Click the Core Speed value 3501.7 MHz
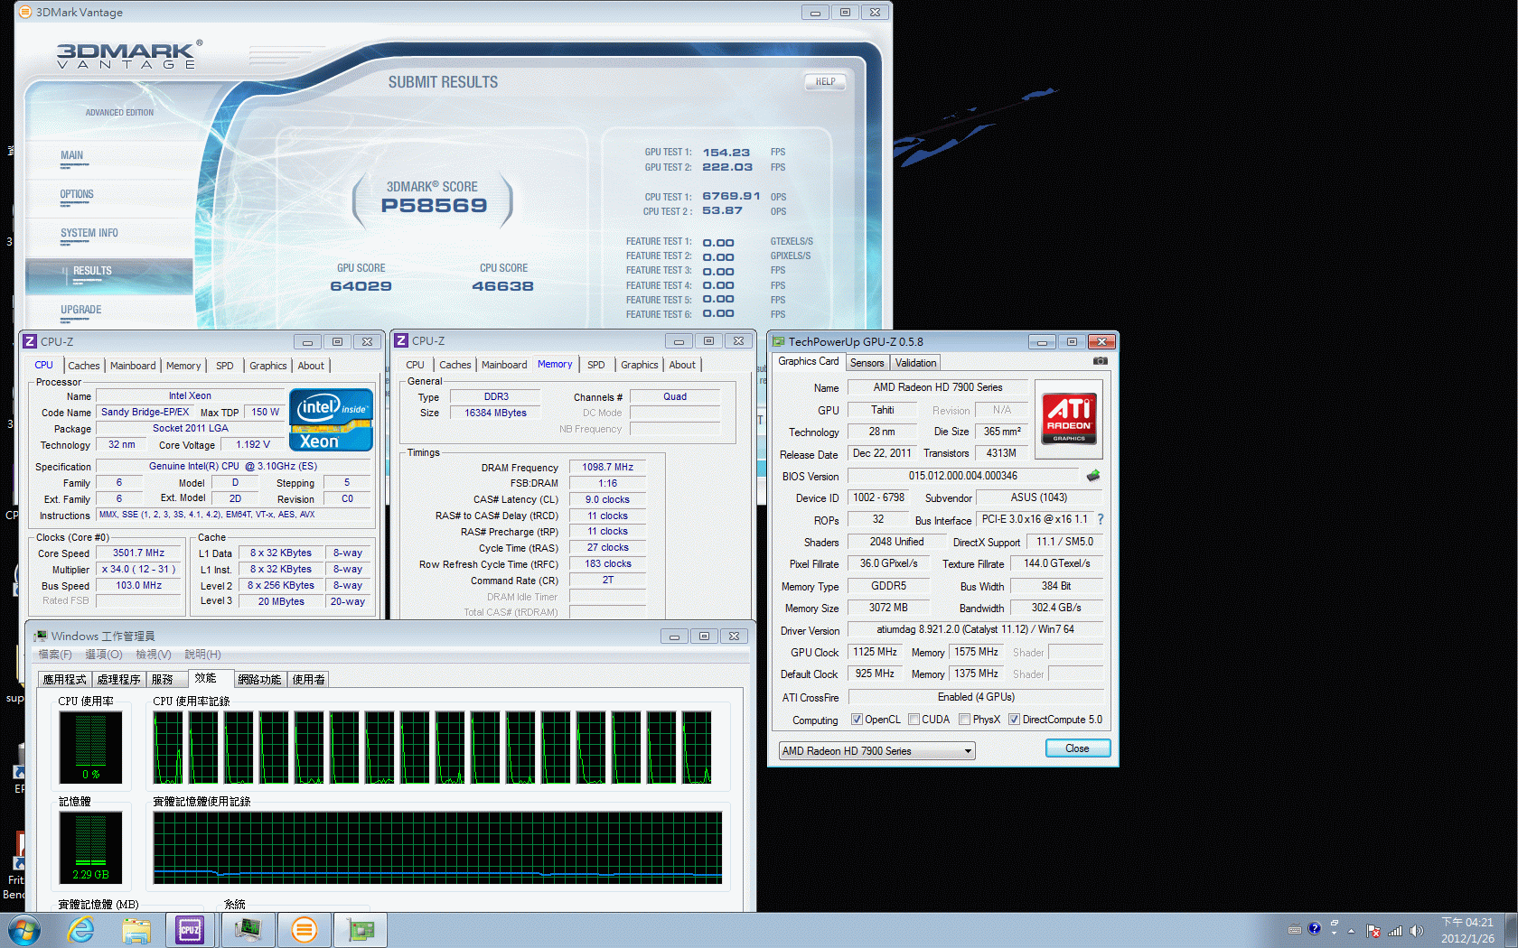 click(x=139, y=553)
